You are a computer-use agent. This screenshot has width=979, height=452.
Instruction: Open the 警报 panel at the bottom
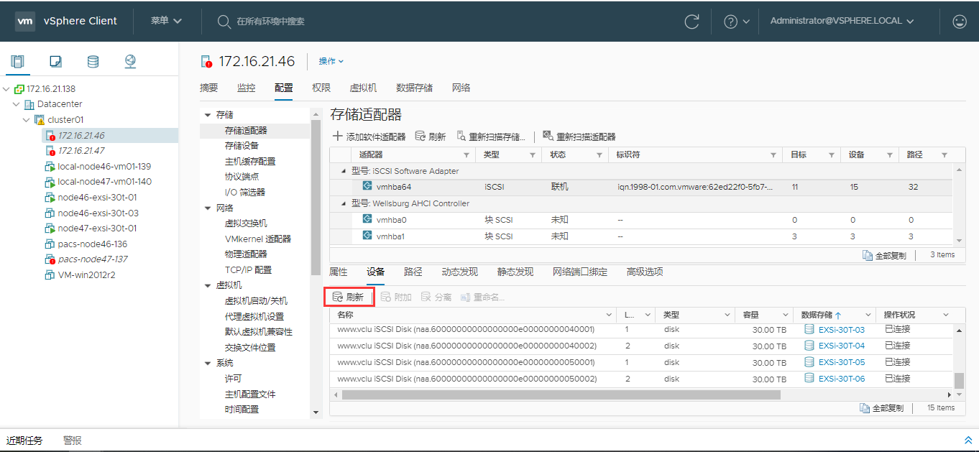click(x=72, y=441)
